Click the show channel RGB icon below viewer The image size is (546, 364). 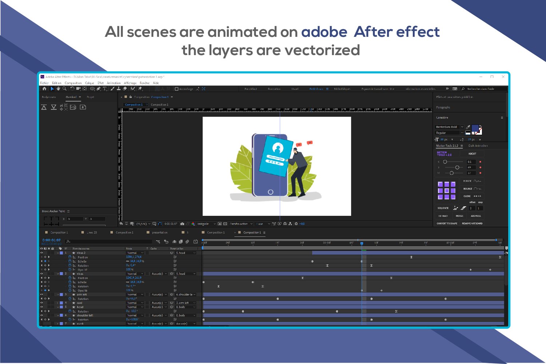[x=193, y=224]
